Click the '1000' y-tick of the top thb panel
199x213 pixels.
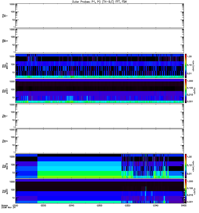tap(12, 4)
